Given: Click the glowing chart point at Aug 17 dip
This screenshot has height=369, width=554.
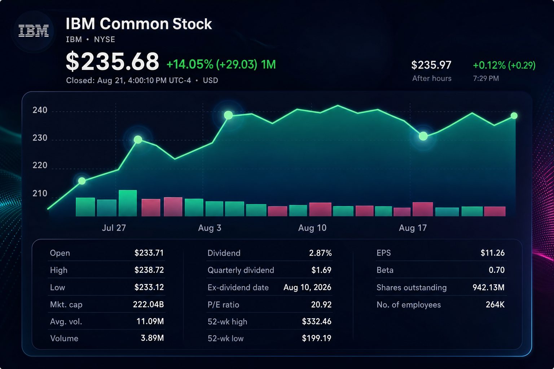Looking at the screenshot, I should click(x=423, y=136).
